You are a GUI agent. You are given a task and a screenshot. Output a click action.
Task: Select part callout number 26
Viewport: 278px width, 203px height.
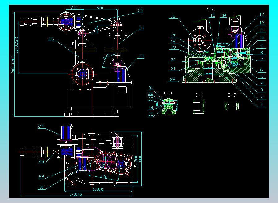click(x=51, y=39)
